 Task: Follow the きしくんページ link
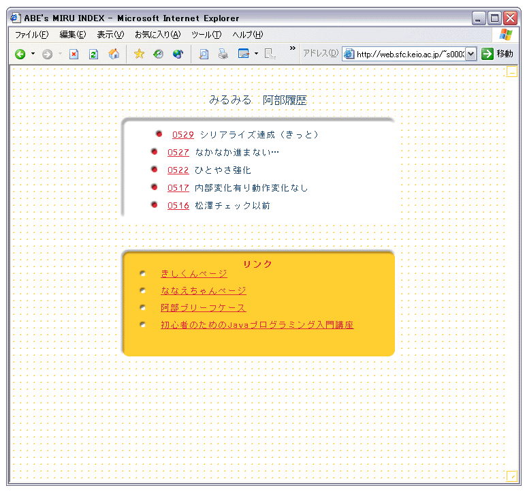[194, 273]
